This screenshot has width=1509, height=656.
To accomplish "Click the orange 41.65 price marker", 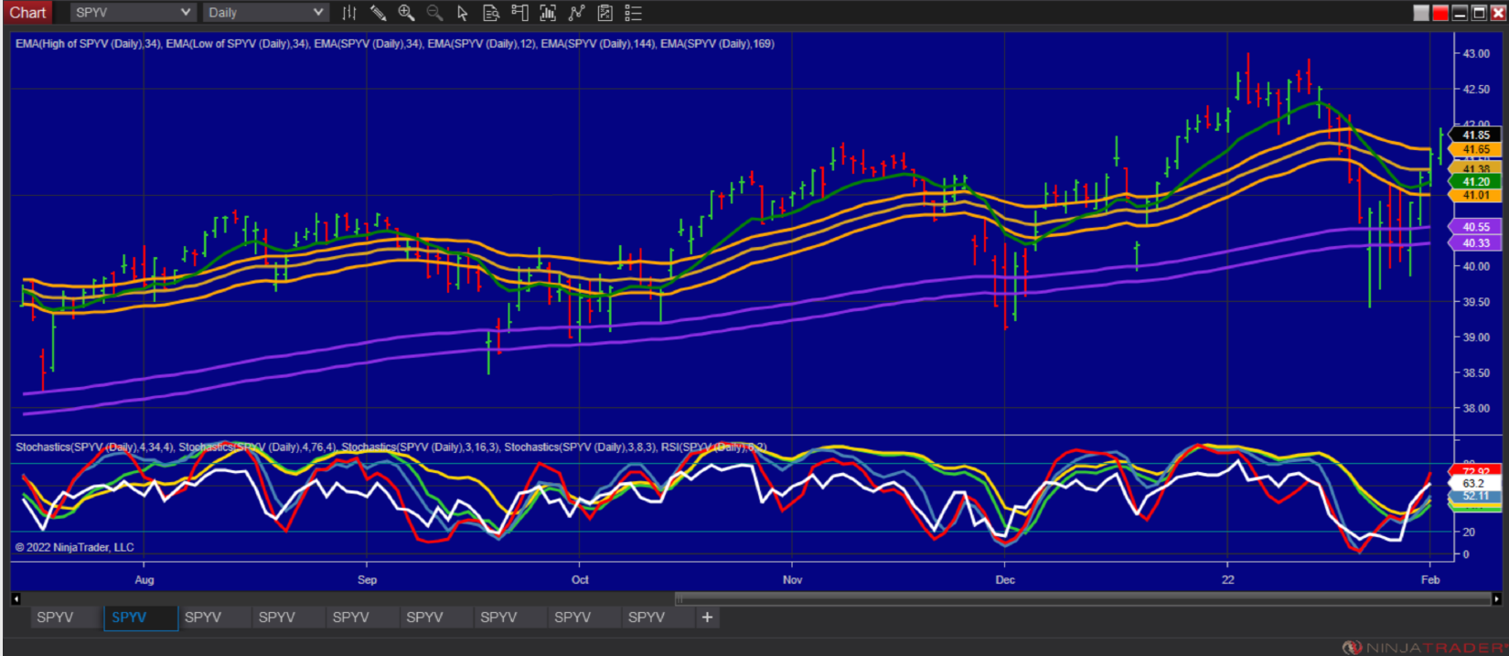I will [1475, 149].
